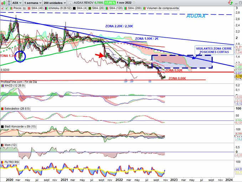Click the FILTRO RSI panel color icon
Image resolution: width=242 pixels, height=182 pixels.
coord(2,162)
